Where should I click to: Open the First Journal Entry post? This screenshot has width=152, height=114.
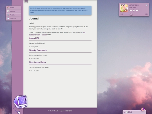point(37,62)
